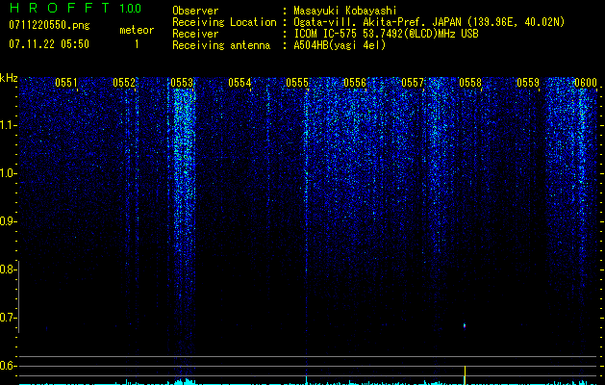Click the 0.6 frequency axis label
This screenshot has width=605, height=385.
click(7, 366)
